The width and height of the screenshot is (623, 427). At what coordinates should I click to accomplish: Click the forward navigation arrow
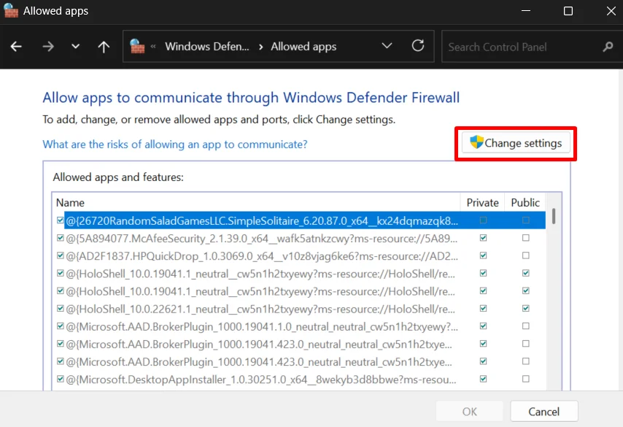(x=48, y=46)
